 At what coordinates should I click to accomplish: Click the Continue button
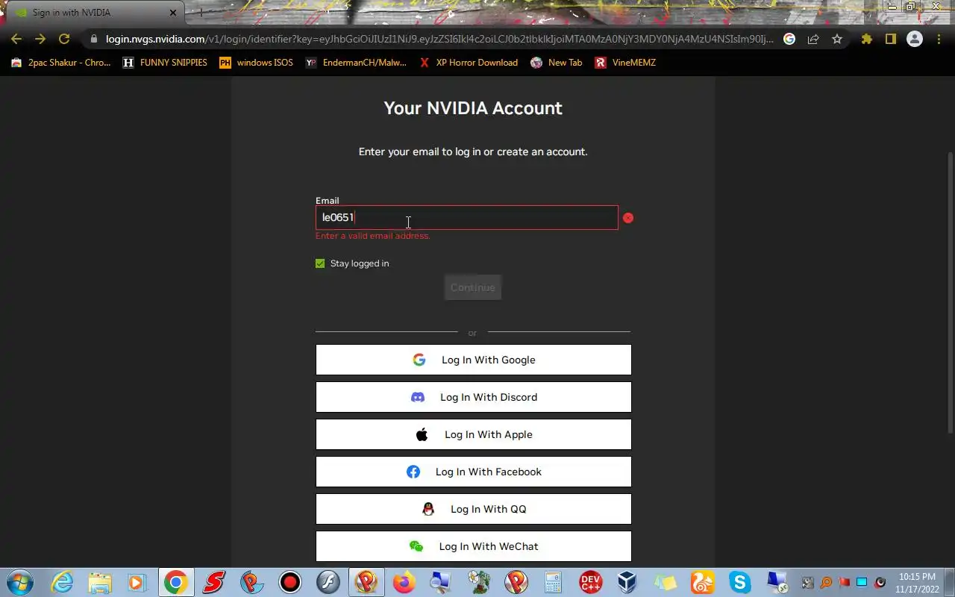[x=472, y=287]
